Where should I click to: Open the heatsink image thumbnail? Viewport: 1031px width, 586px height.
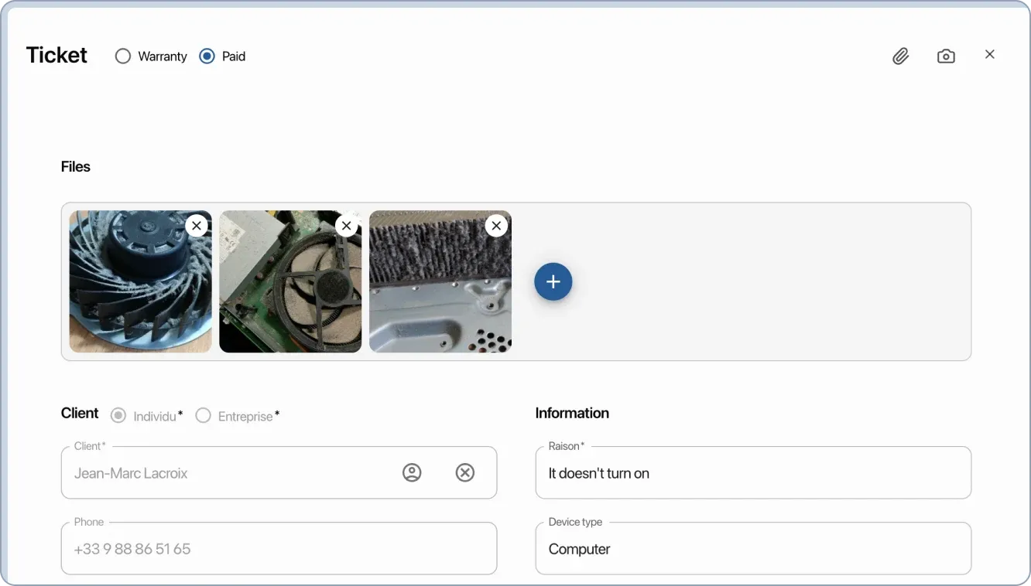click(440, 290)
